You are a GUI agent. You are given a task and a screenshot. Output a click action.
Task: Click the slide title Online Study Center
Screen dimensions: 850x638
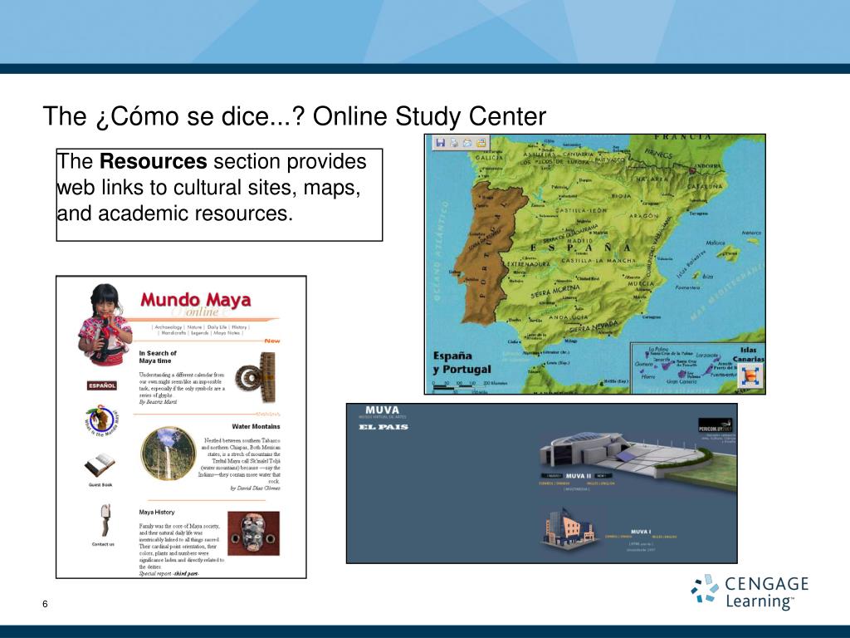(x=295, y=116)
